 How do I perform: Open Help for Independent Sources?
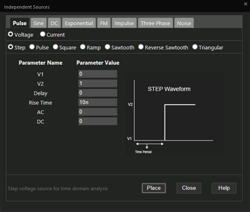coord(224,188)
